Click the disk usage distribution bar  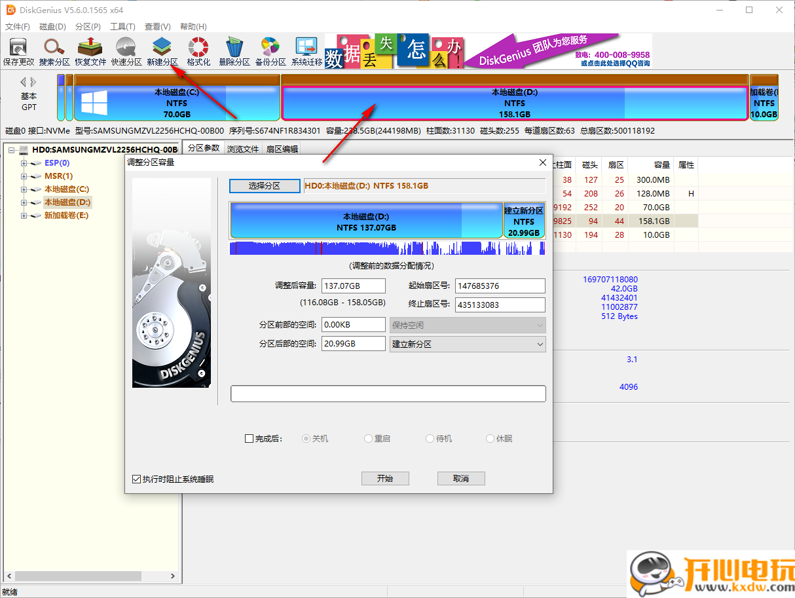coord(388,248)
